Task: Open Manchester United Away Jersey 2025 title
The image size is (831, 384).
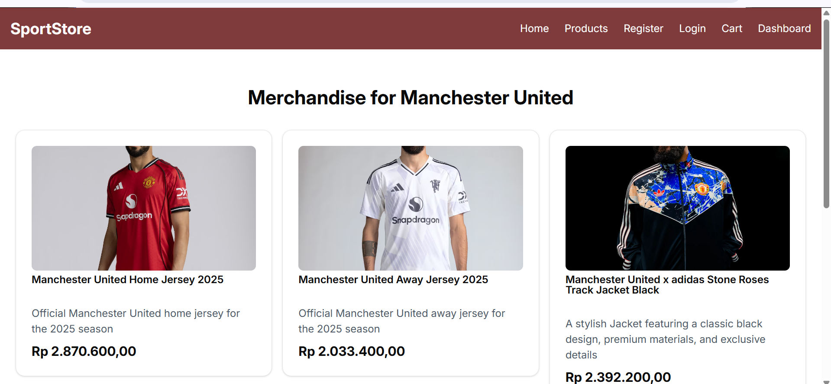Action: (x=393, y=280)
